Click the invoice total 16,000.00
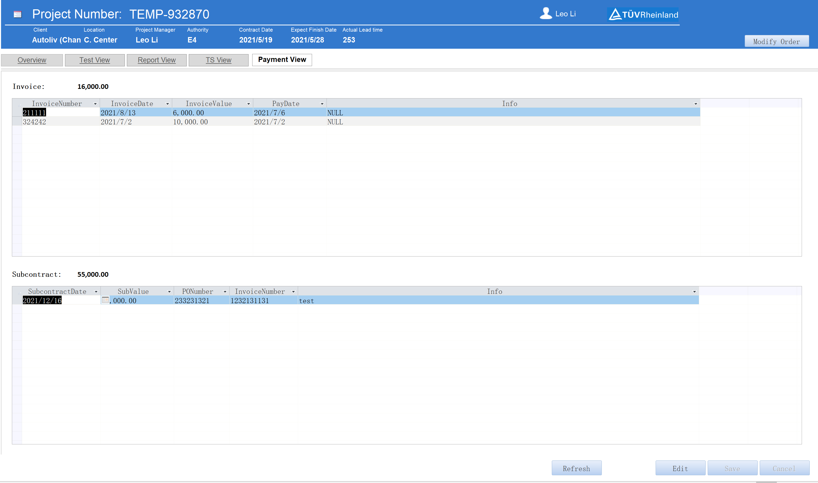Image resolution: width=818 pixels, height=483 pixels. pos(93,87)
